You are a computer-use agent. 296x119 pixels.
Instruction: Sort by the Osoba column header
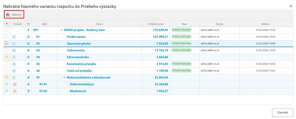point(219,24)
